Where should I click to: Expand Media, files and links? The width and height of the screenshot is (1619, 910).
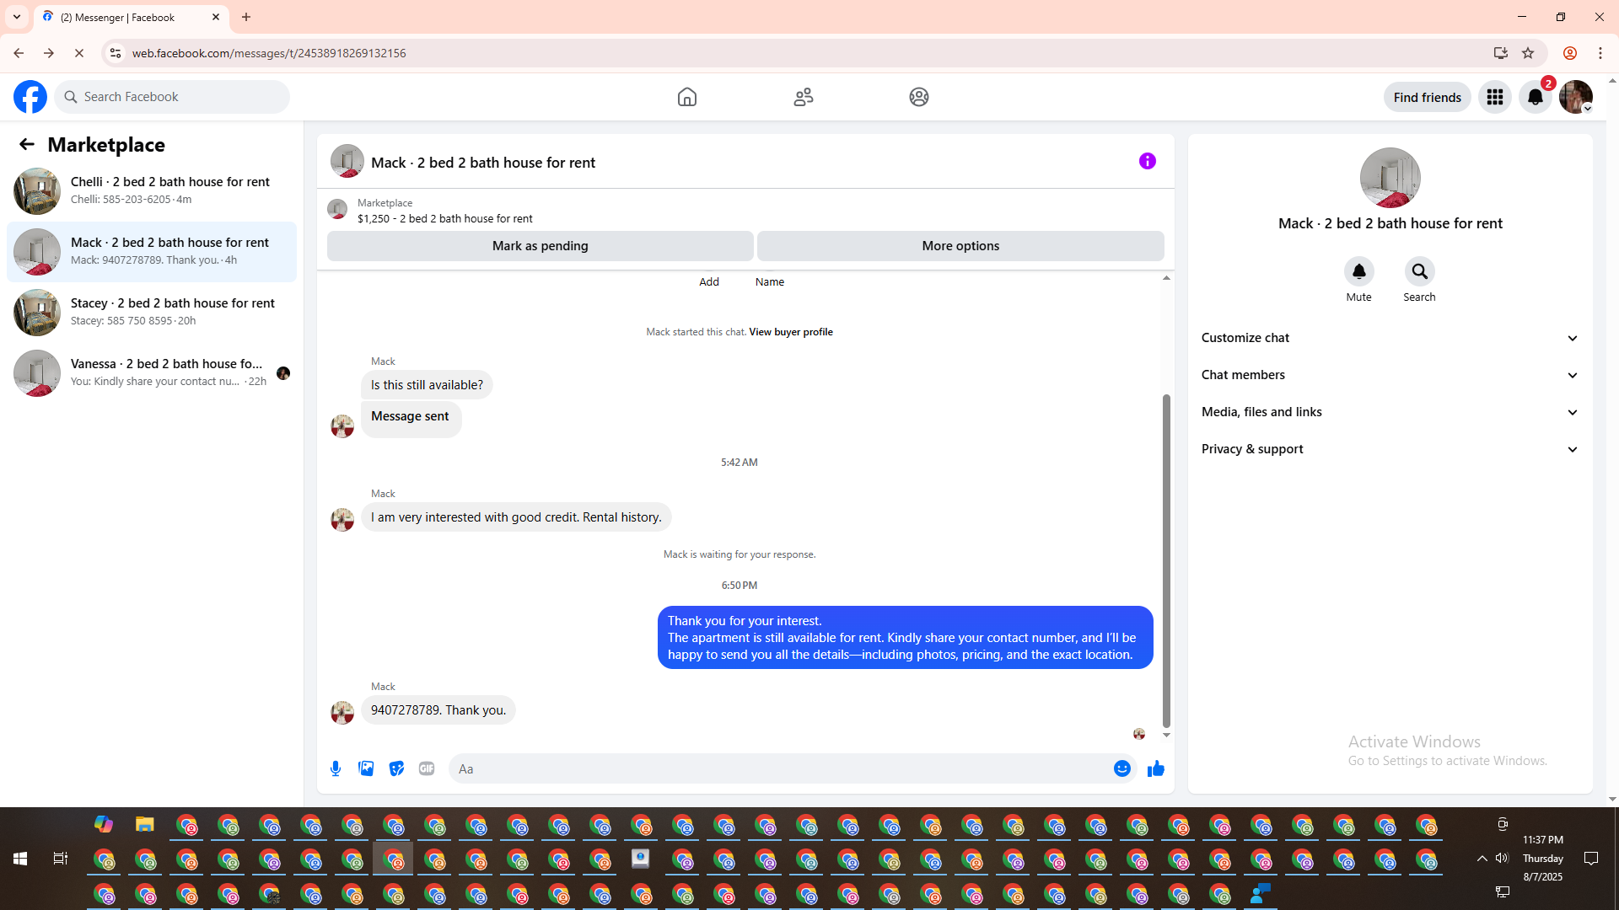pyautogui.click(x=1390, y=412)
